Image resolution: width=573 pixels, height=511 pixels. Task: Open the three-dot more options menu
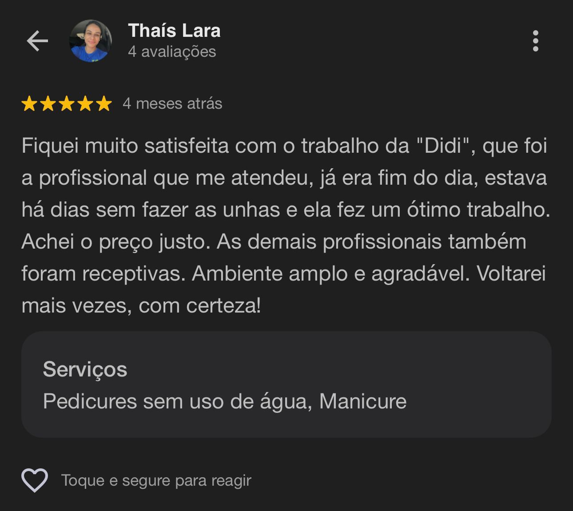tap(535, 41)
